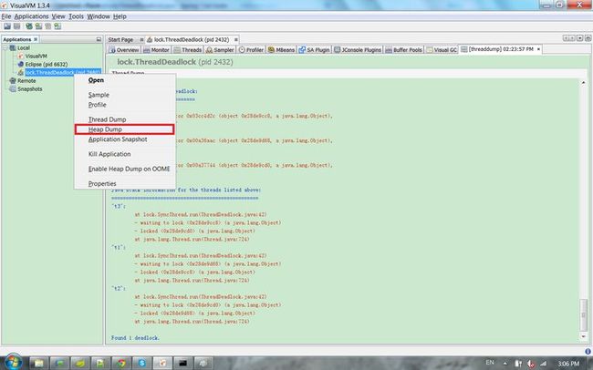This screenshot has height=370, width=593.
Task: Open Skype from the taskbar
Action: (141, 364)
